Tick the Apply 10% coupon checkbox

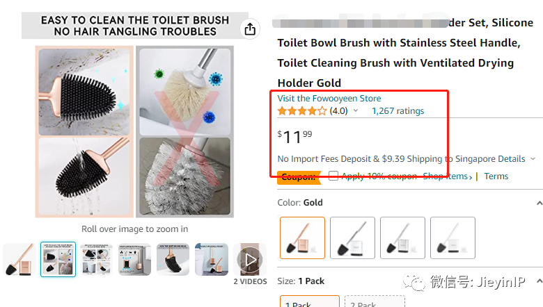coord(333,176)
